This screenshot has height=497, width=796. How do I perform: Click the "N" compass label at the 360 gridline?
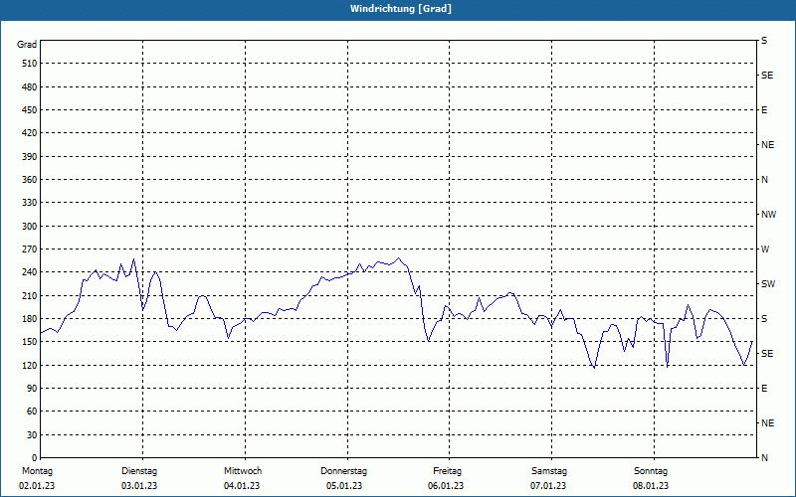coord(764,180)
